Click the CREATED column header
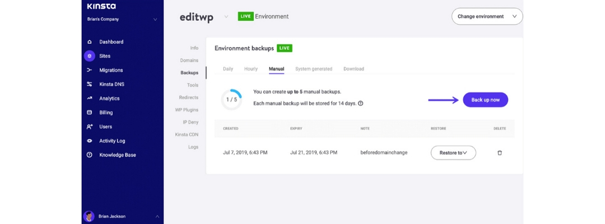Screen dimensions: 605x224 [x=231, y=128]
